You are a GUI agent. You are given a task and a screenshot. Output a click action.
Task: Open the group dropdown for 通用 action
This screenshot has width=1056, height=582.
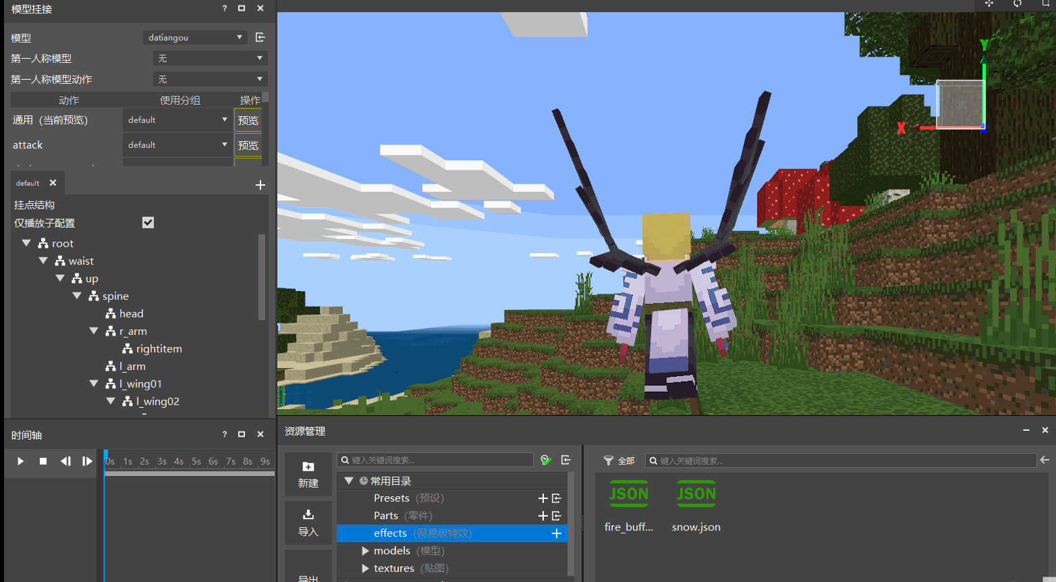pyautogui.click(x=177, y=120)
